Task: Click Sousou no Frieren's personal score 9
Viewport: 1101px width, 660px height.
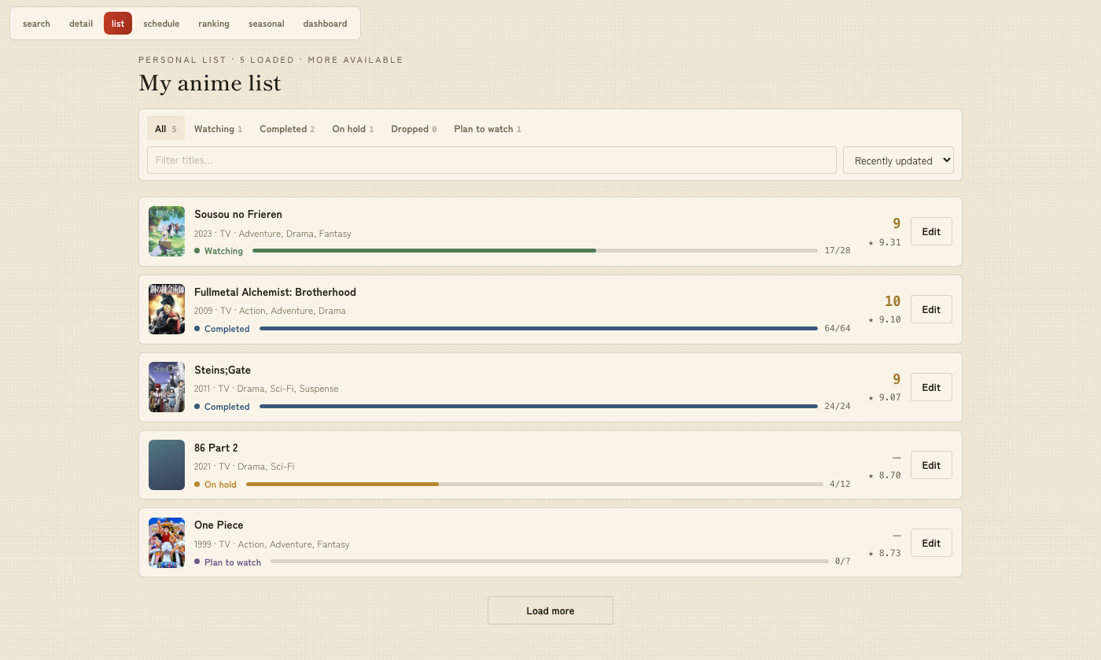Action: click(897, 223)
